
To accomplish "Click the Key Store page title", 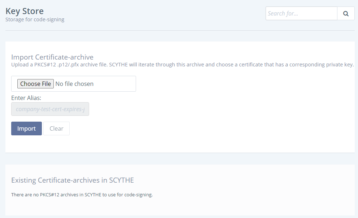I will pyautogui.click(x=25, y=11).
